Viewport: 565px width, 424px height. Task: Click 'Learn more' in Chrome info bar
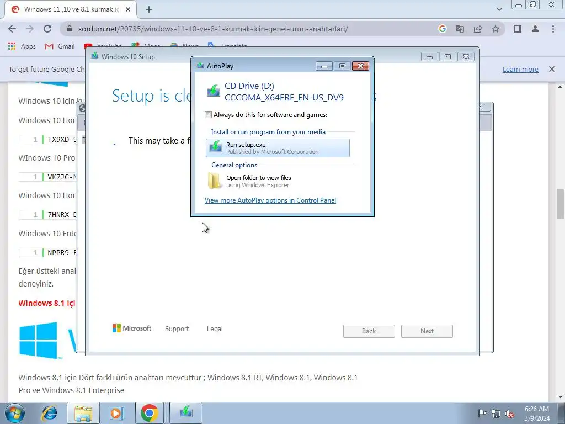point(520,69)
